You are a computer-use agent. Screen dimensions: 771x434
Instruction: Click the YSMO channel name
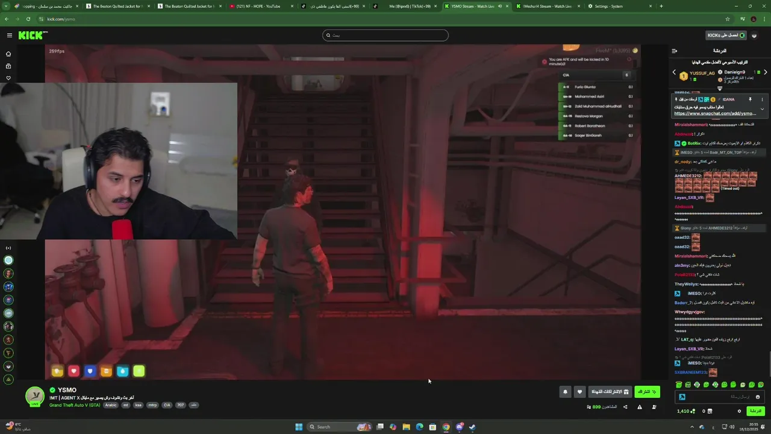[67, 390]
